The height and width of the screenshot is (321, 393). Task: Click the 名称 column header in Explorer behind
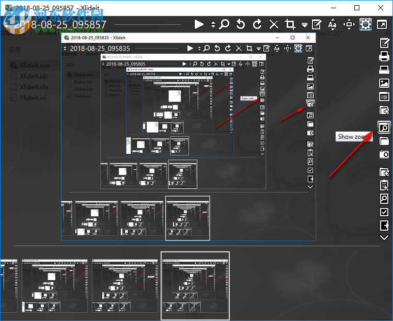pos(15,50)
